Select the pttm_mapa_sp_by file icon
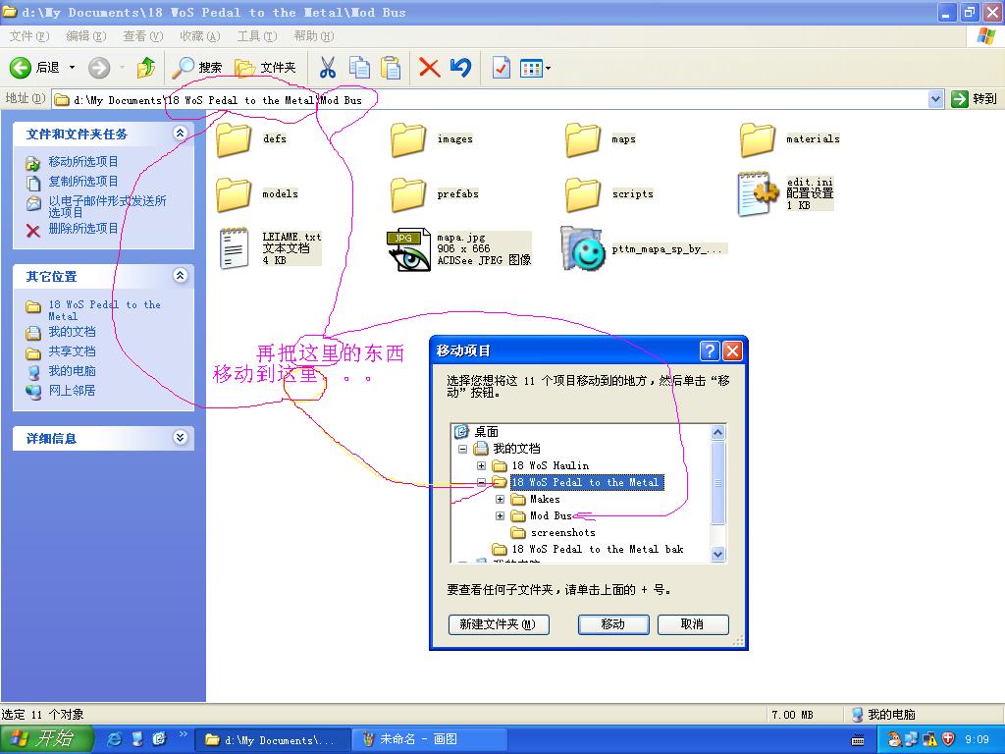Screen dimensions: 1005x754 point(583,248)
